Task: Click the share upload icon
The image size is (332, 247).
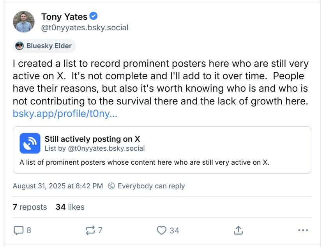Action: [238, 230]
